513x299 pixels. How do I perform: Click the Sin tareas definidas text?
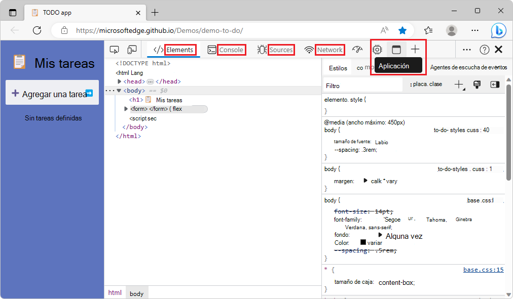coord(53,118)
